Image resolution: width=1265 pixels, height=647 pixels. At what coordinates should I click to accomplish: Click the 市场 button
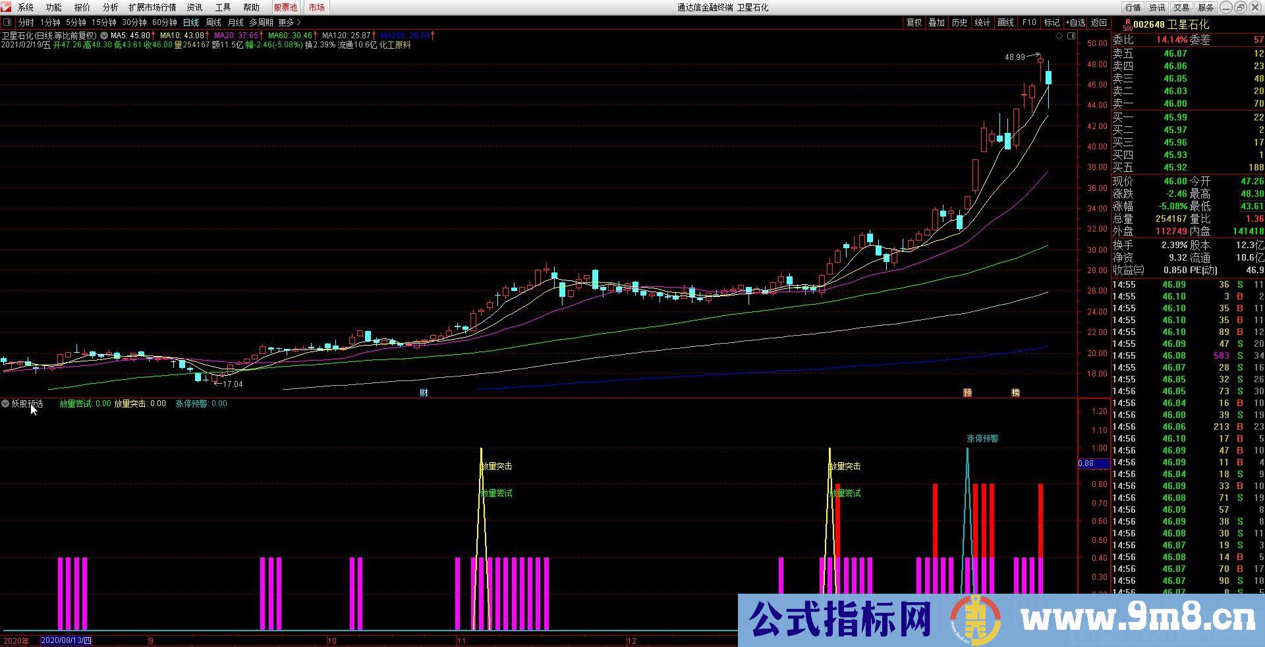tap(316, 7)
